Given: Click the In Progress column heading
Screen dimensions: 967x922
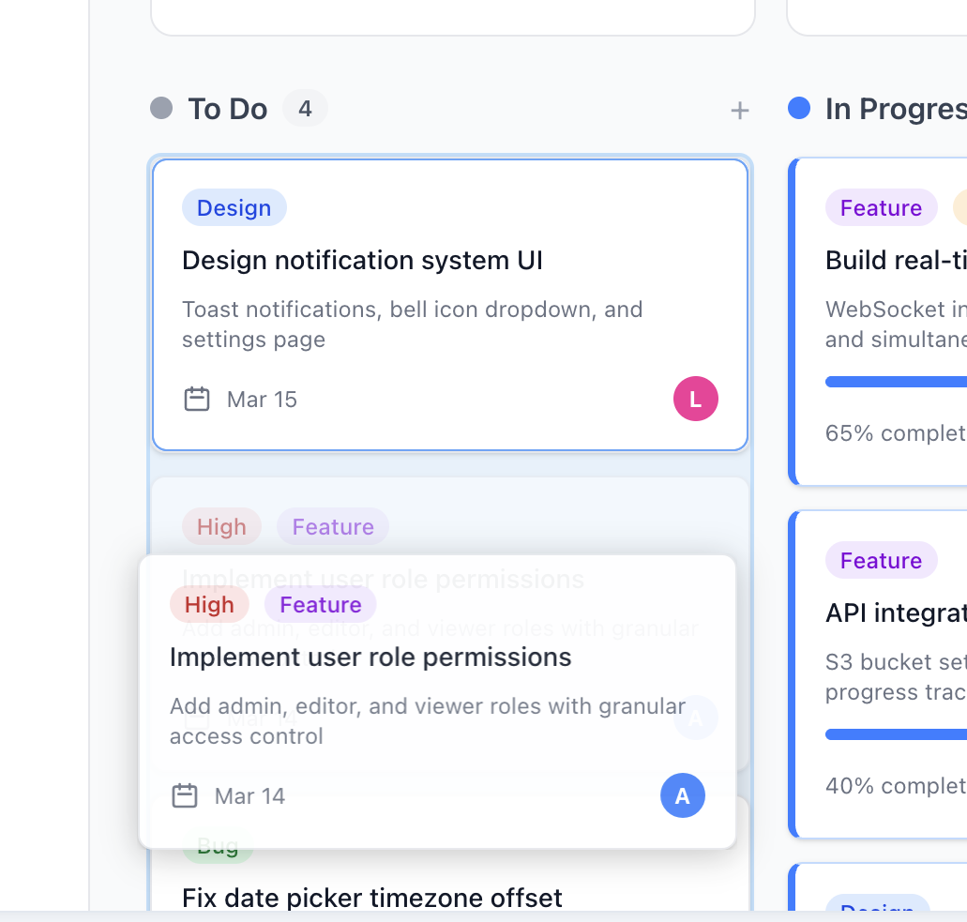Looking at the screenshot, I should 895,109.
